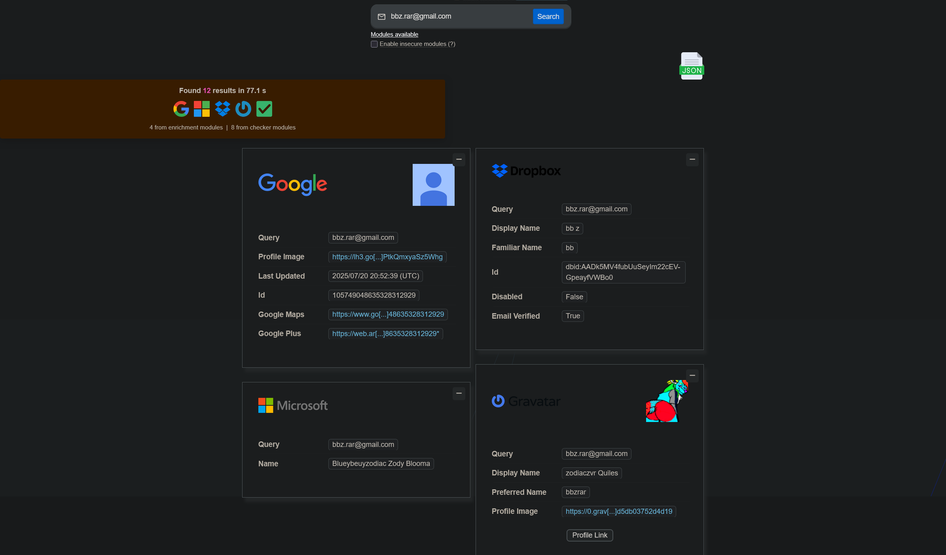This screenshot has height=555, width=946.
Task: Click the Google icon in results summary
Action: pos(181,109)
